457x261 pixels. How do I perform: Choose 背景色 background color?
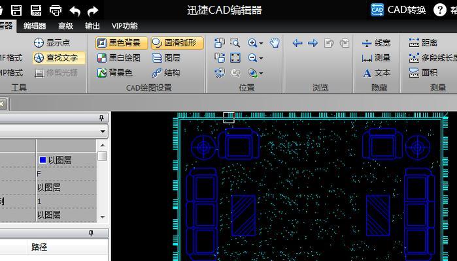pyautogui.click(x=115, y=72)
